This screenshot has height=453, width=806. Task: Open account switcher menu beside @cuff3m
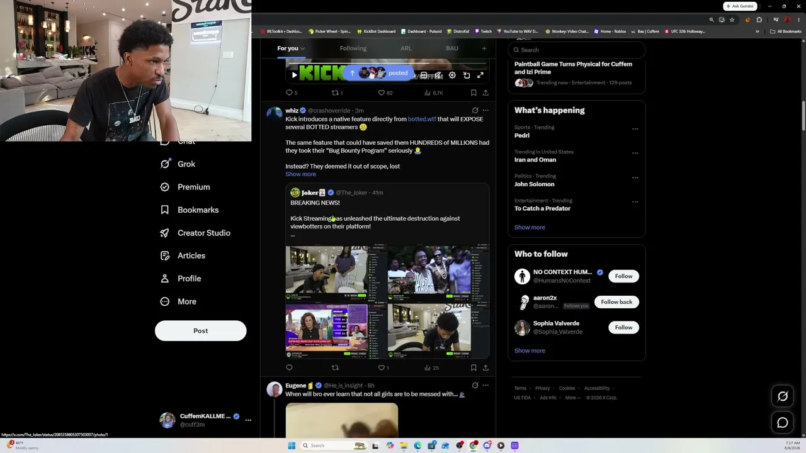(248, 420)
